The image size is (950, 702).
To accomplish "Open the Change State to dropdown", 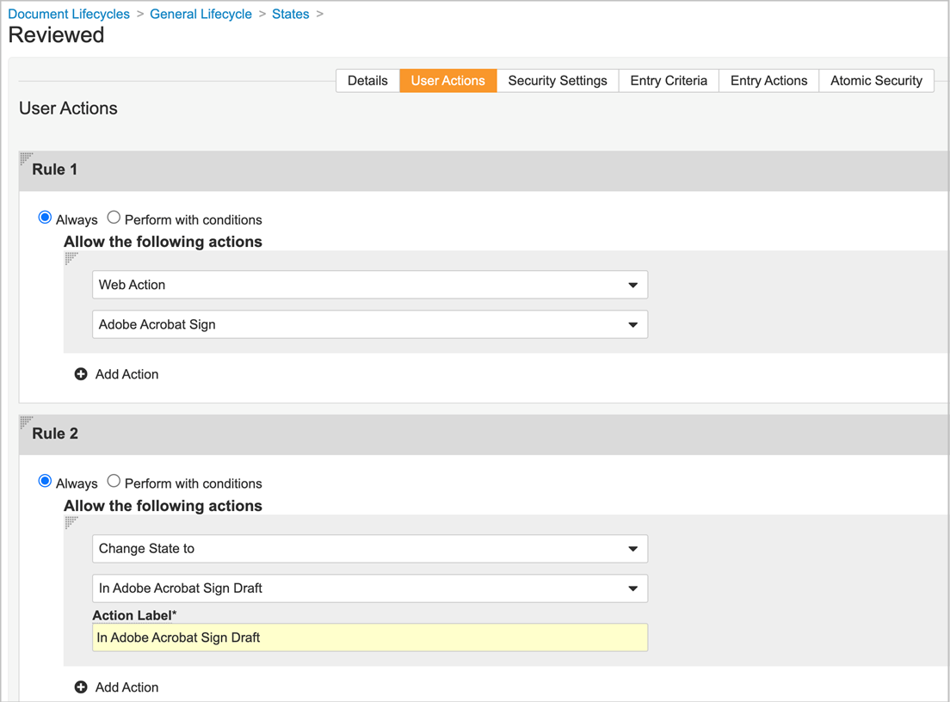I will [x=369, y=549].
